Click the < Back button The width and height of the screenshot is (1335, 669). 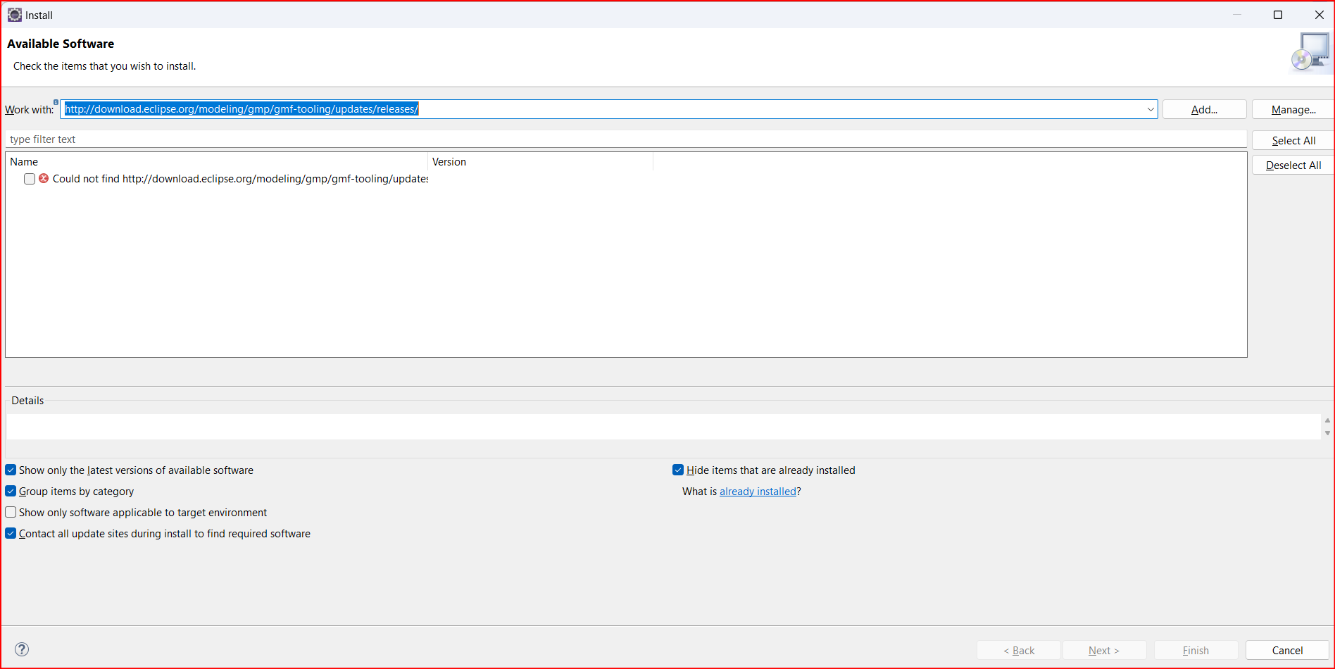click(1019, 650)
